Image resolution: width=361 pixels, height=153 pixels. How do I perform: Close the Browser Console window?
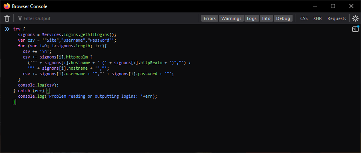[351, 6]
